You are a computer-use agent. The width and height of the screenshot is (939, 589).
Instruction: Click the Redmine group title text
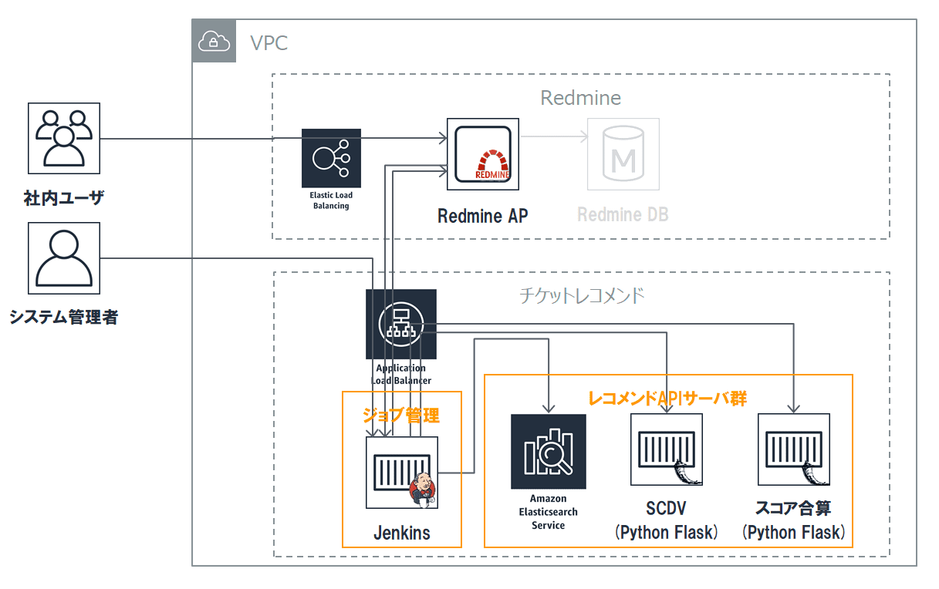tap(580, 98)
